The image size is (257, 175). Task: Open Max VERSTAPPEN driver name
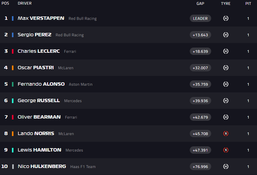[x=41, y=18]
